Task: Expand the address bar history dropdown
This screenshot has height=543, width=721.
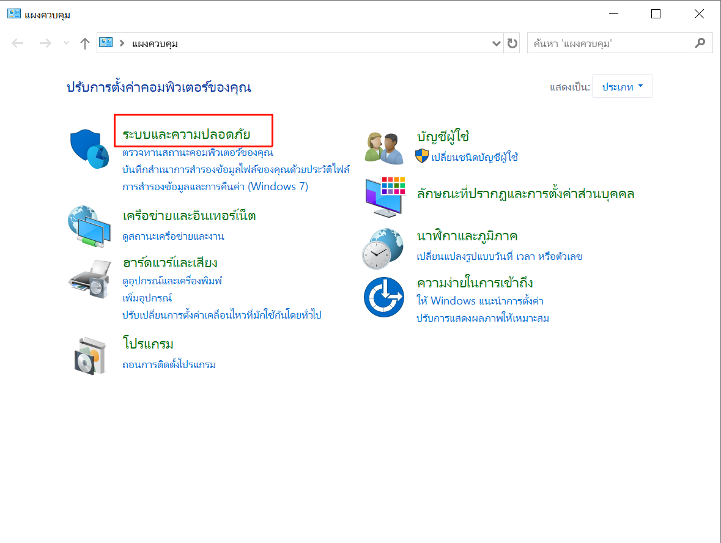Action: (497, 43)
